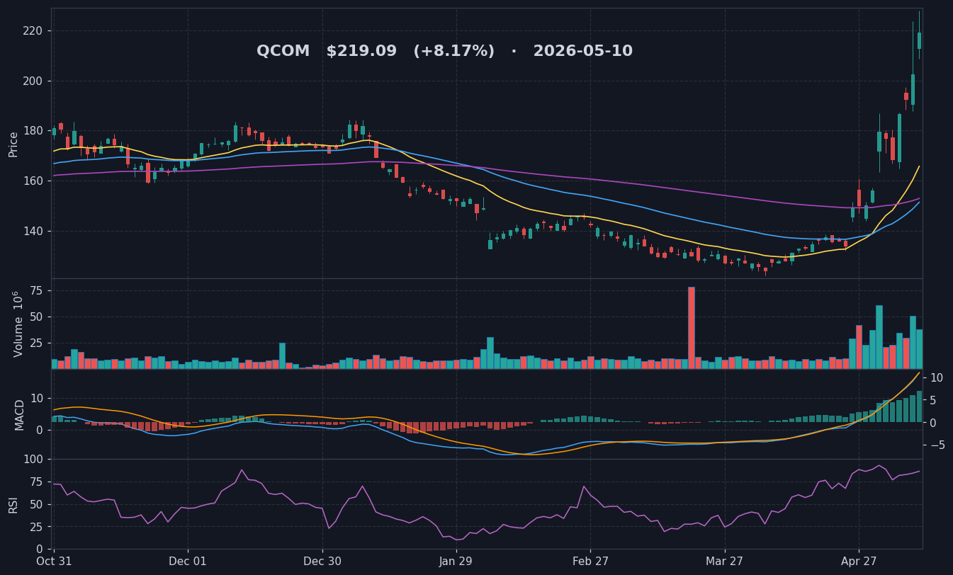The image size is (953, 575).
Task: Click the 200 price axis label
Action: tap(33, 81)
